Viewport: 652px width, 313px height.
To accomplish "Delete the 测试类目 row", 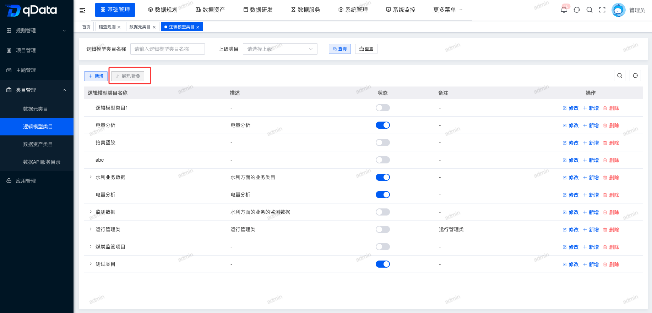I will (611, 264).
